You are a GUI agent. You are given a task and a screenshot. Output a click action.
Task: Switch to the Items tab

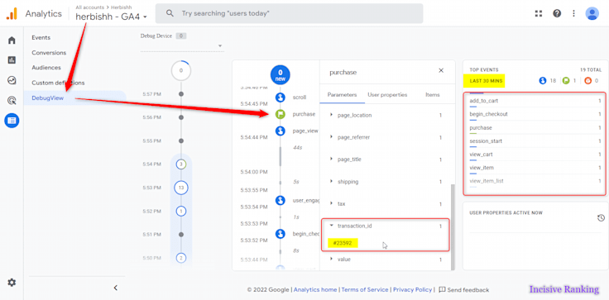433,95
